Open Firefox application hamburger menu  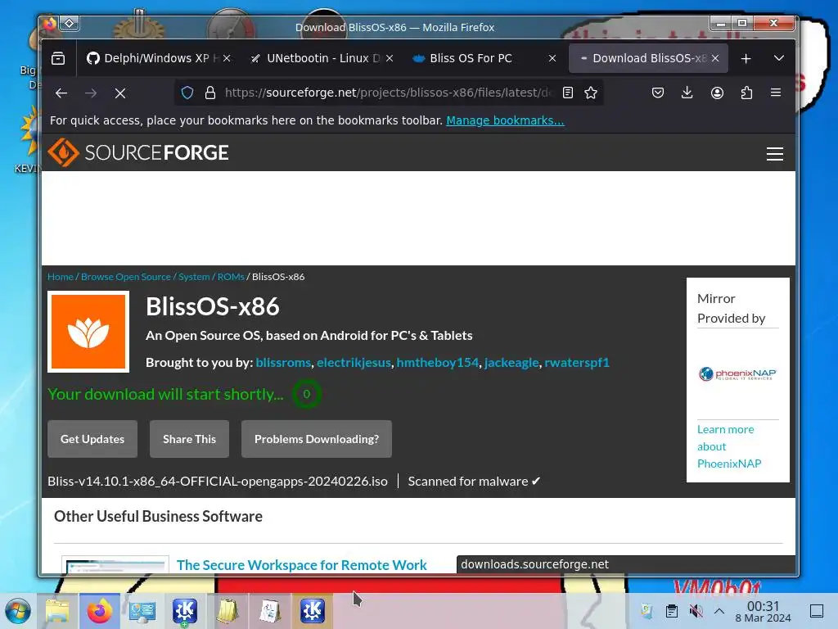click(776, 93)
